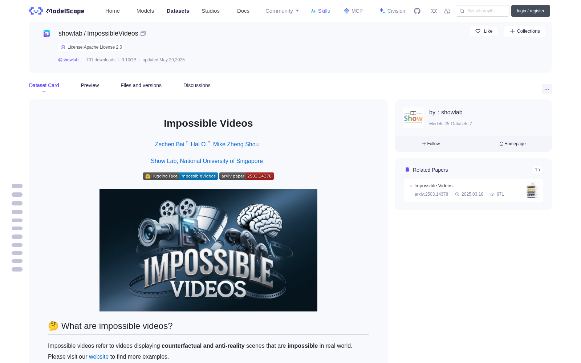Screen dimensions: 581x363
Task: Click the arXiv paper 2503.14378 badge
Action: pos(247,176)
